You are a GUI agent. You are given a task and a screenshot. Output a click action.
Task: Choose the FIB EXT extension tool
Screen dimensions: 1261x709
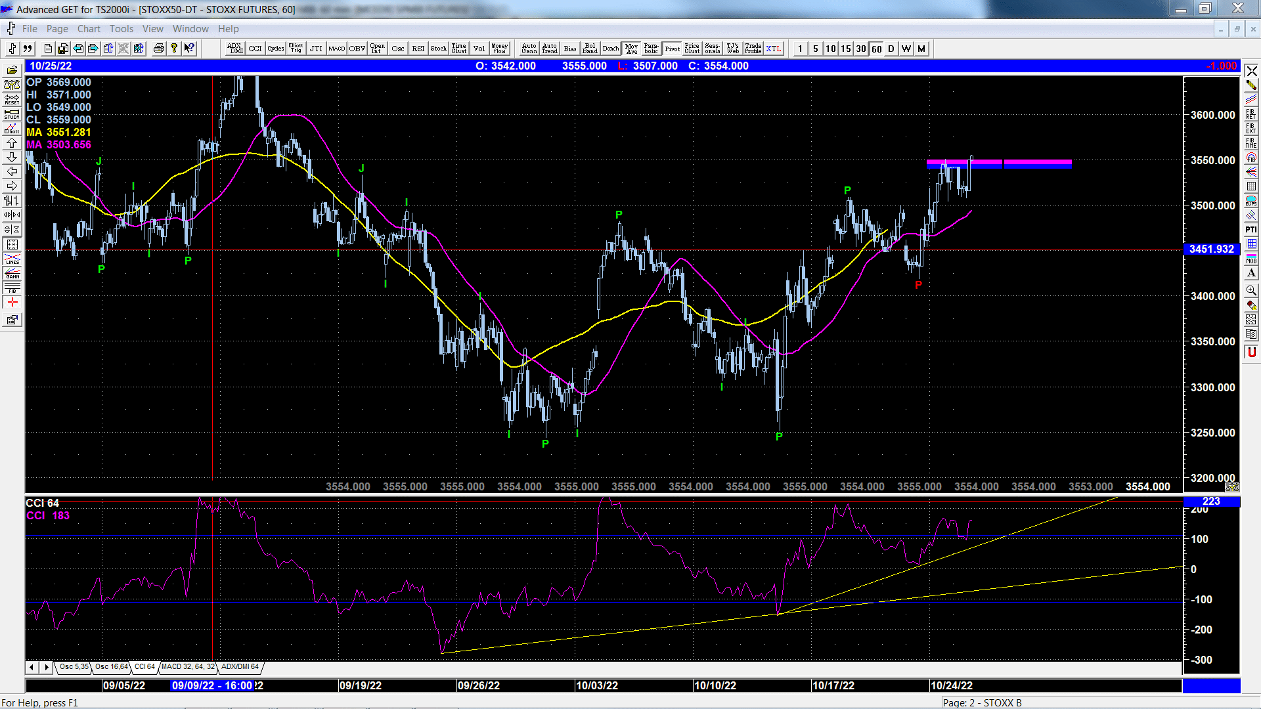(x=1251, y=129)
